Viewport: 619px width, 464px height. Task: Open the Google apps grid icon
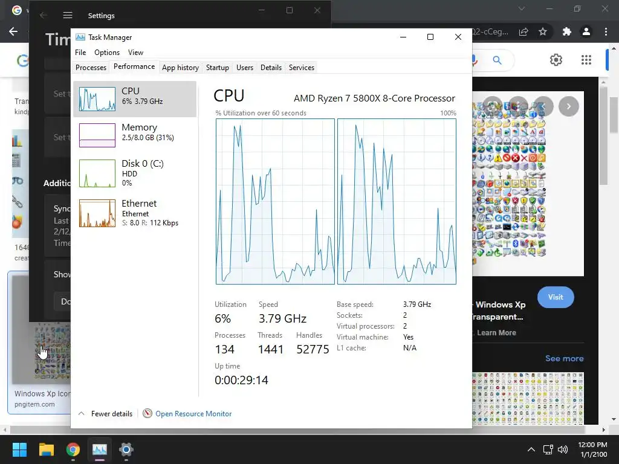point(586,60)
